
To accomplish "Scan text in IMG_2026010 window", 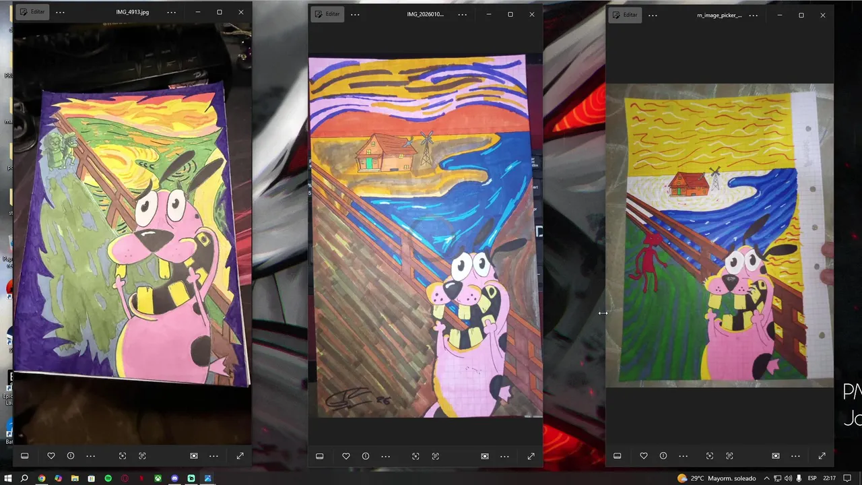I will (436, 456).
